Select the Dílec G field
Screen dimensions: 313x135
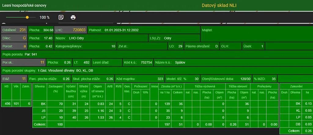14,38
